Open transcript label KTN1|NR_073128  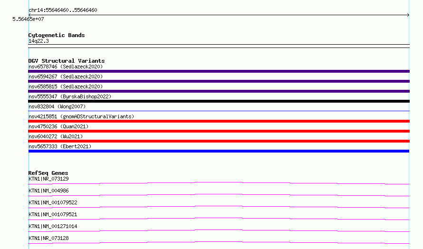click(48, 238)
